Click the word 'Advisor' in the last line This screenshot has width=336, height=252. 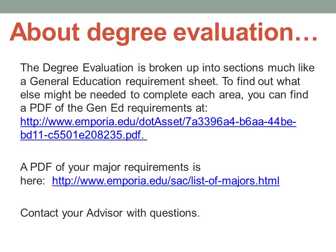(105, 213)
